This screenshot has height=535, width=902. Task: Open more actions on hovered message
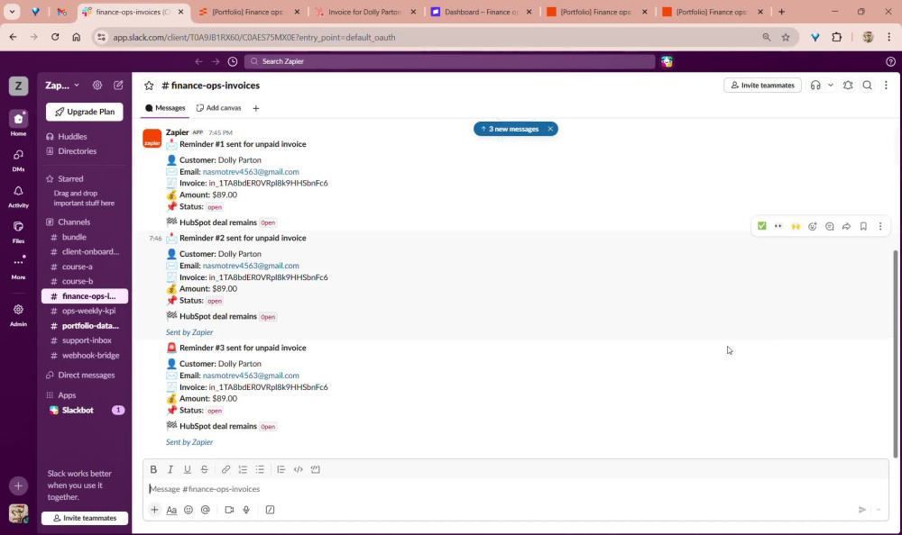point(880,226)
